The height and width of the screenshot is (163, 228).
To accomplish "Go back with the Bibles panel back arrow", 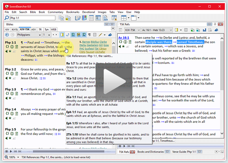I will [x=7, y=35].
